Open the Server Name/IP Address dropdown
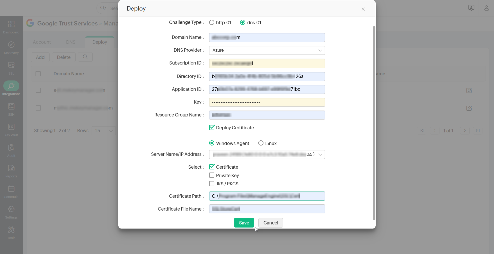Screen dimensions: 494x254 pos(267,154)
